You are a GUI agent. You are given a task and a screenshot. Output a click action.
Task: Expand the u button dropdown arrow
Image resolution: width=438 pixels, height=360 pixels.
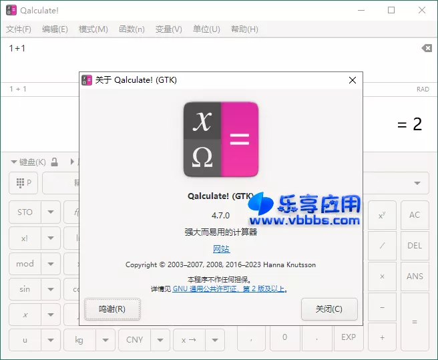(51, 340)
